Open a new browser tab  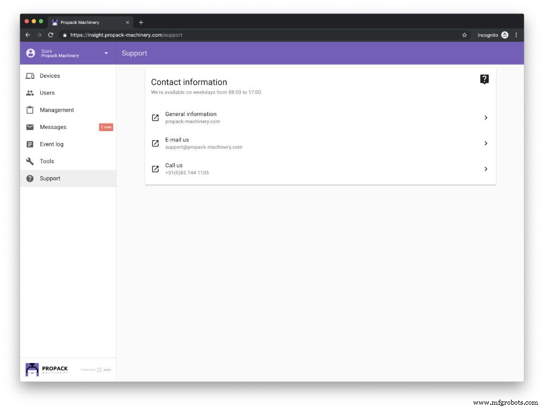coord(141,22)
